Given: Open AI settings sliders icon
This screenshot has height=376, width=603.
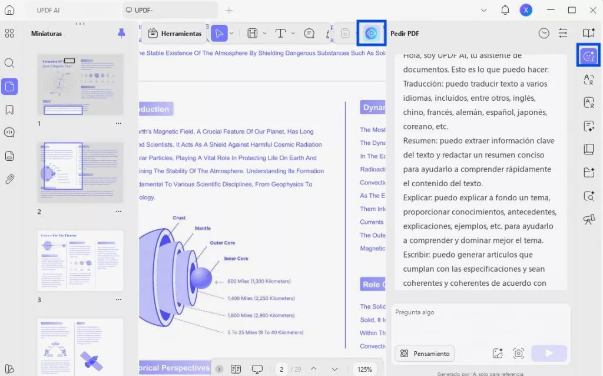Looking at the screenshot, I should point(563,34).
